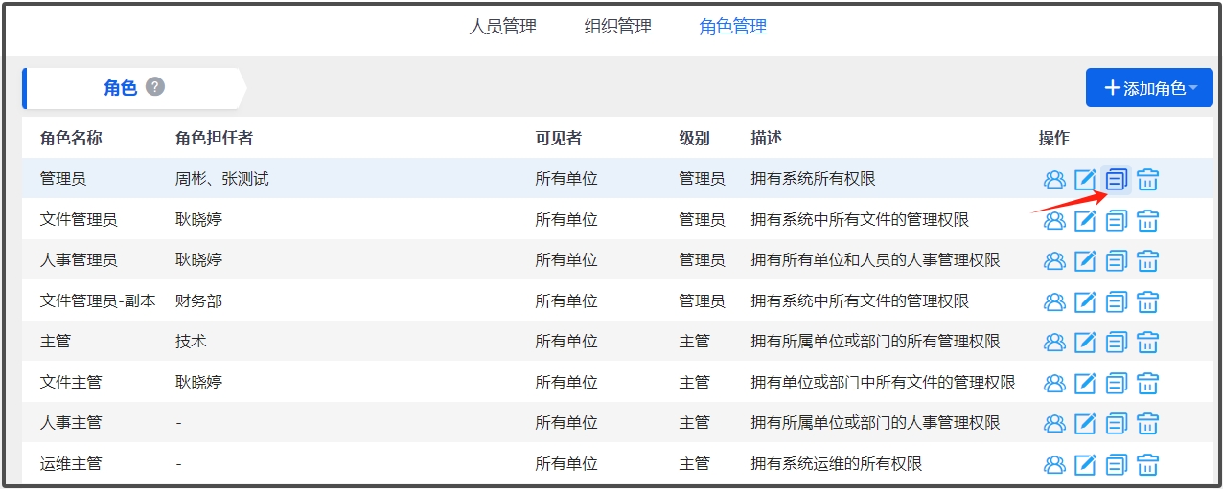Edit the 主管 role via pencil icon

[1085, 342]
